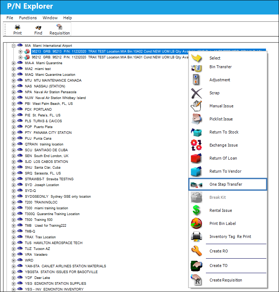Screen dimensions: 279x292
Task: Select SYDGSEONLY Sydney GSE only location row
Action: click(x=58, y=197)
